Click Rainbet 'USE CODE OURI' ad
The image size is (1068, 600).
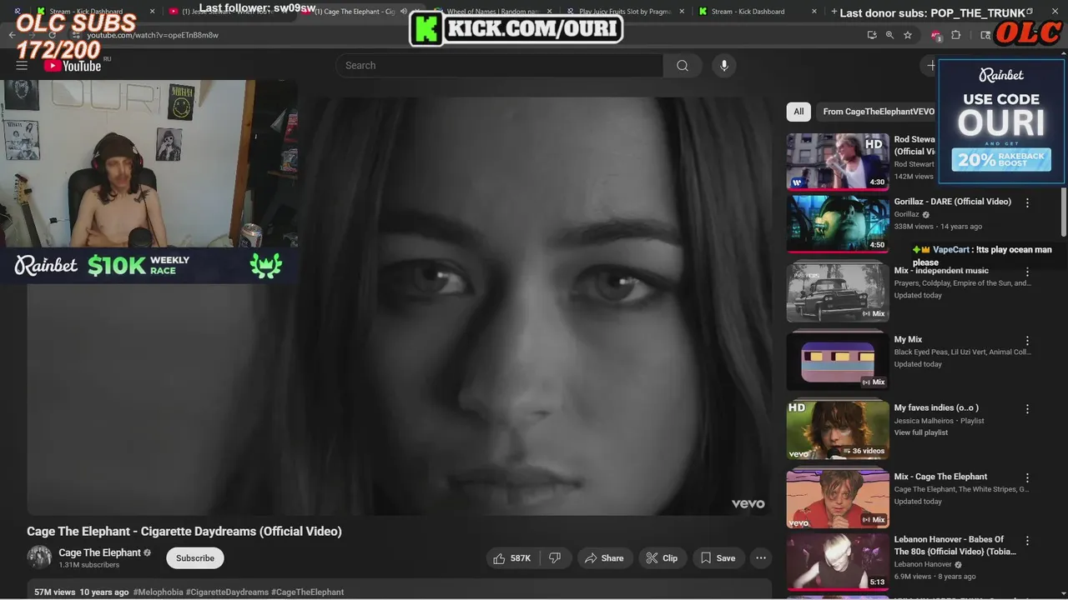tap(1001, 122)
